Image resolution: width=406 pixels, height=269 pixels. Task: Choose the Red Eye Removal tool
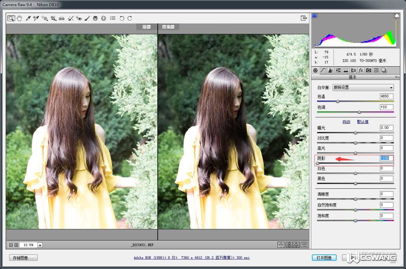79,18
